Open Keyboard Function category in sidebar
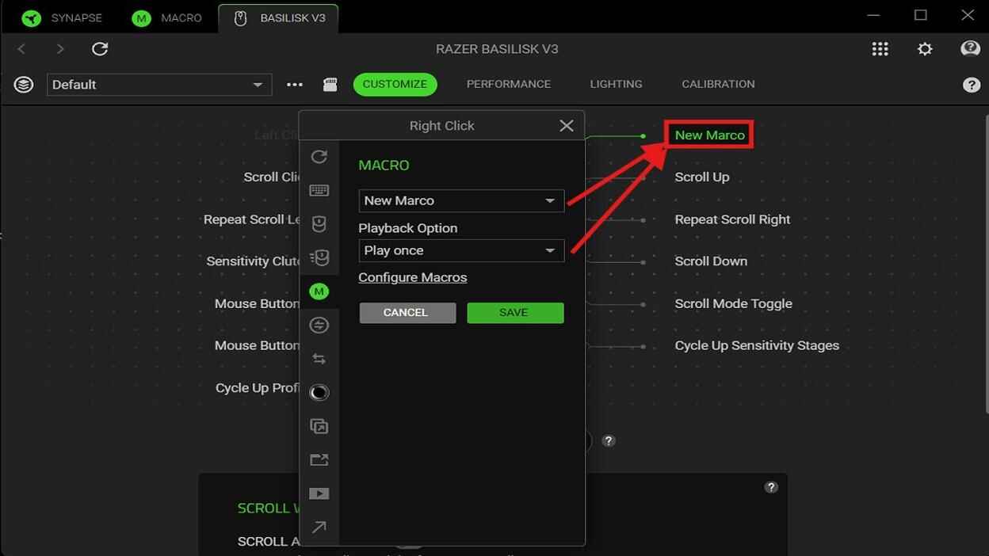 (319, 190)
